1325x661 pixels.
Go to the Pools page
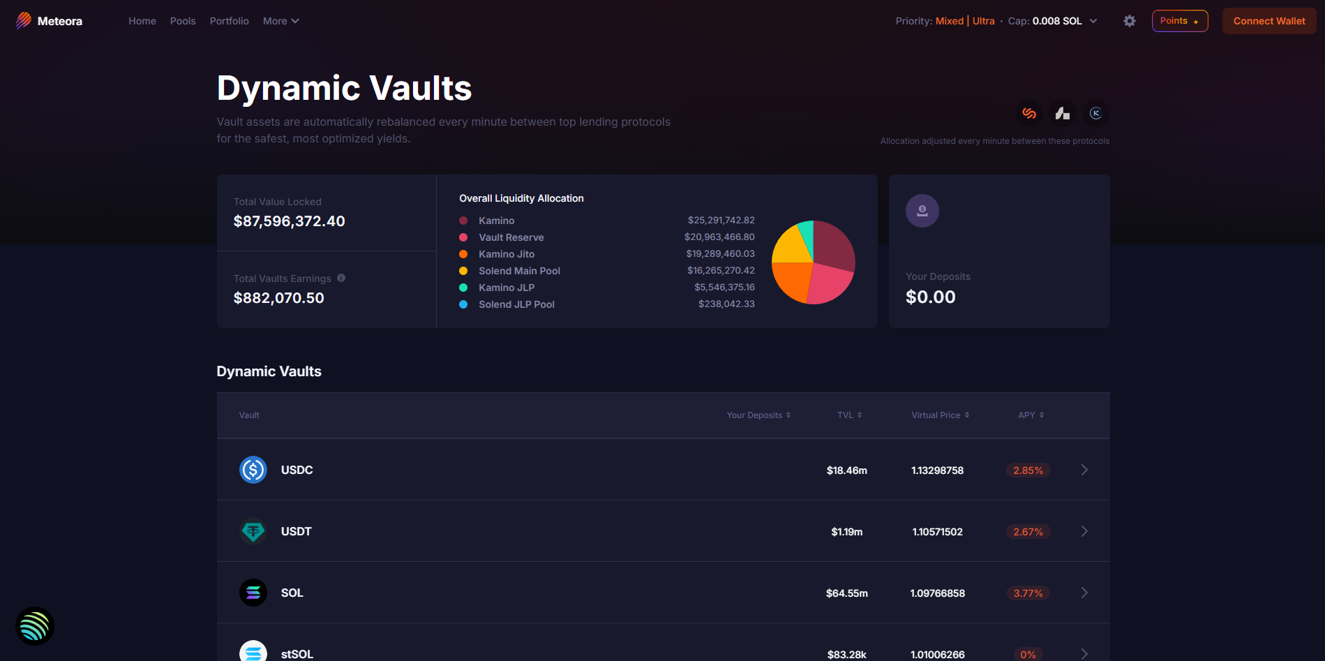point(183,21)
